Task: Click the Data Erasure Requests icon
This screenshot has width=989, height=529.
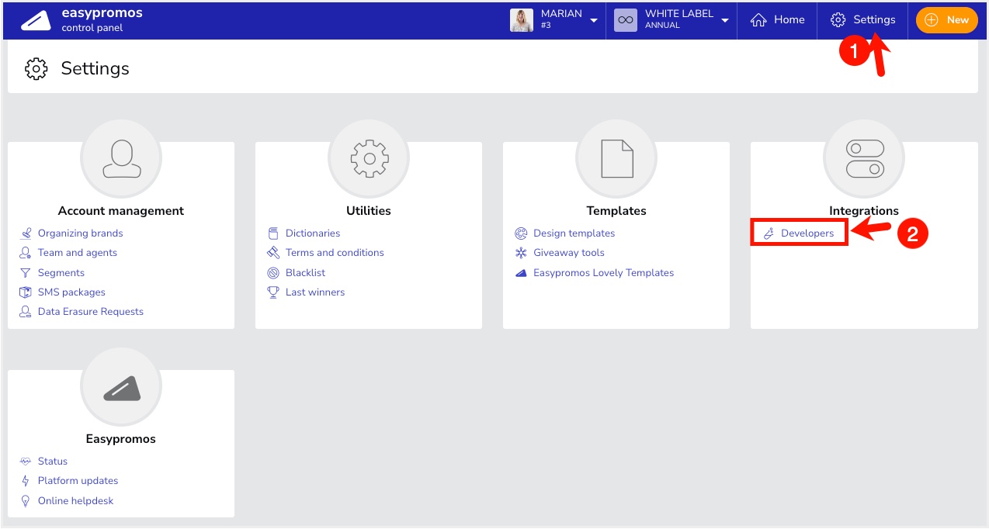Action: 26,312
